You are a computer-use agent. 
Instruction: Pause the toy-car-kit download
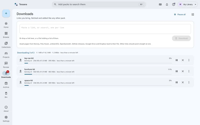[176, 60]
